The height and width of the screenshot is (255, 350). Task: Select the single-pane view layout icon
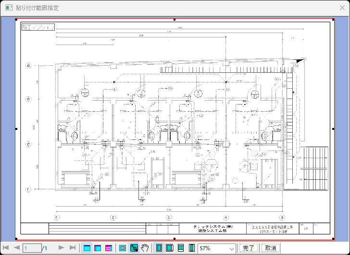pos(87,248)
